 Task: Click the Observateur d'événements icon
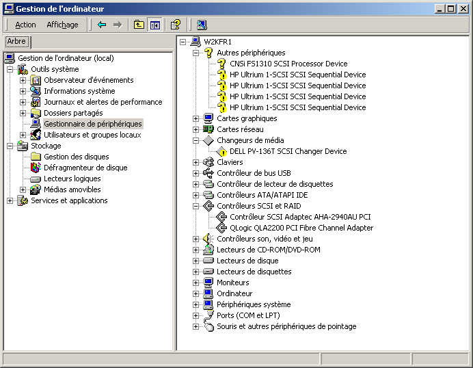tap(36, 80)
